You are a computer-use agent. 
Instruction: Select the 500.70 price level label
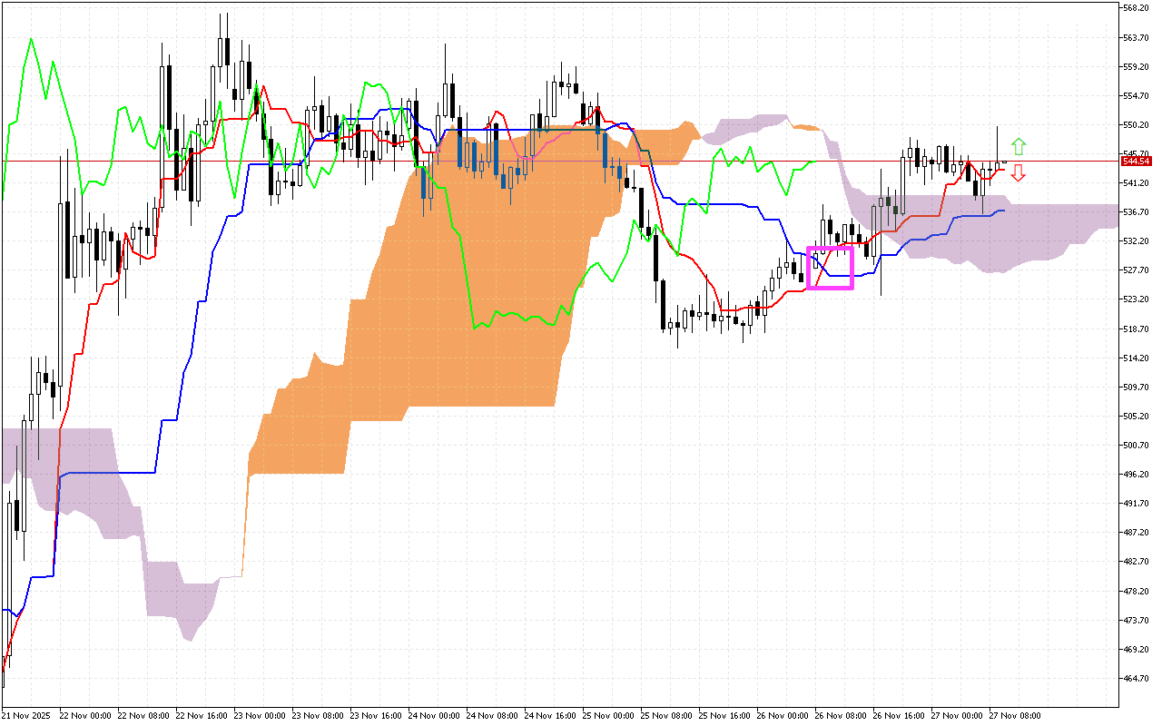tap(1136, 445)
